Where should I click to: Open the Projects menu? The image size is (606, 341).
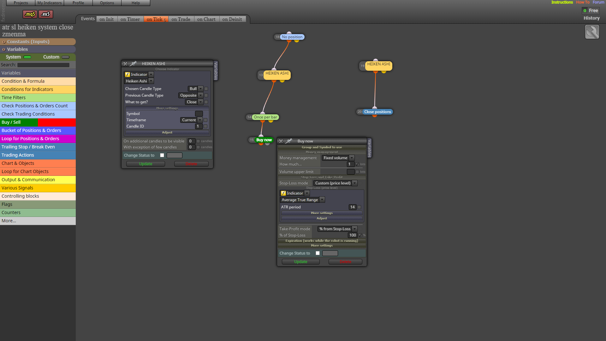pyautogui.click(x=21, y=3)
